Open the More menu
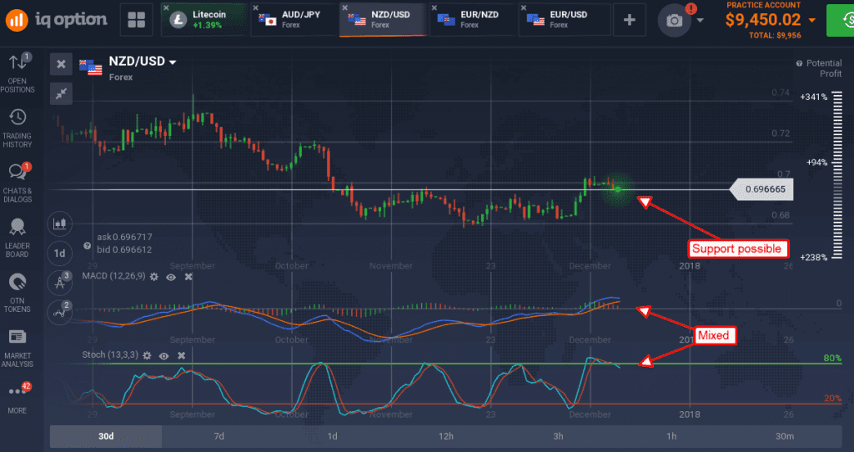The height and width of the screenshot is (452, 854). [18, 398]
